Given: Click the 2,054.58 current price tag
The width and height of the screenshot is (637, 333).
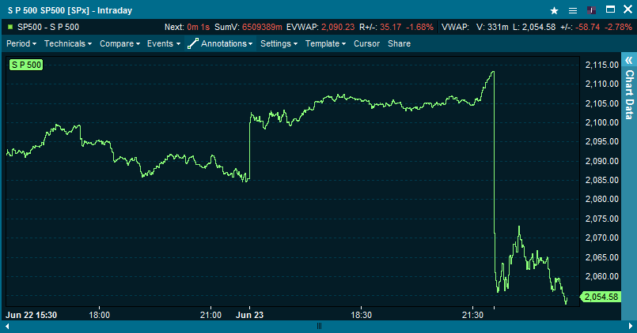Looking at the screenshot, I should point(601,297).
